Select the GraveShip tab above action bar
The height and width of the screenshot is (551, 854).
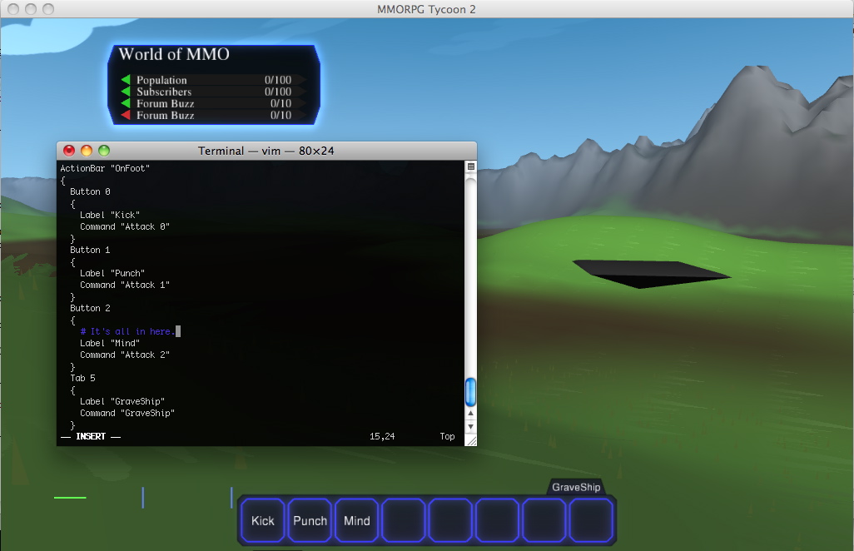(x=576, y=487)
